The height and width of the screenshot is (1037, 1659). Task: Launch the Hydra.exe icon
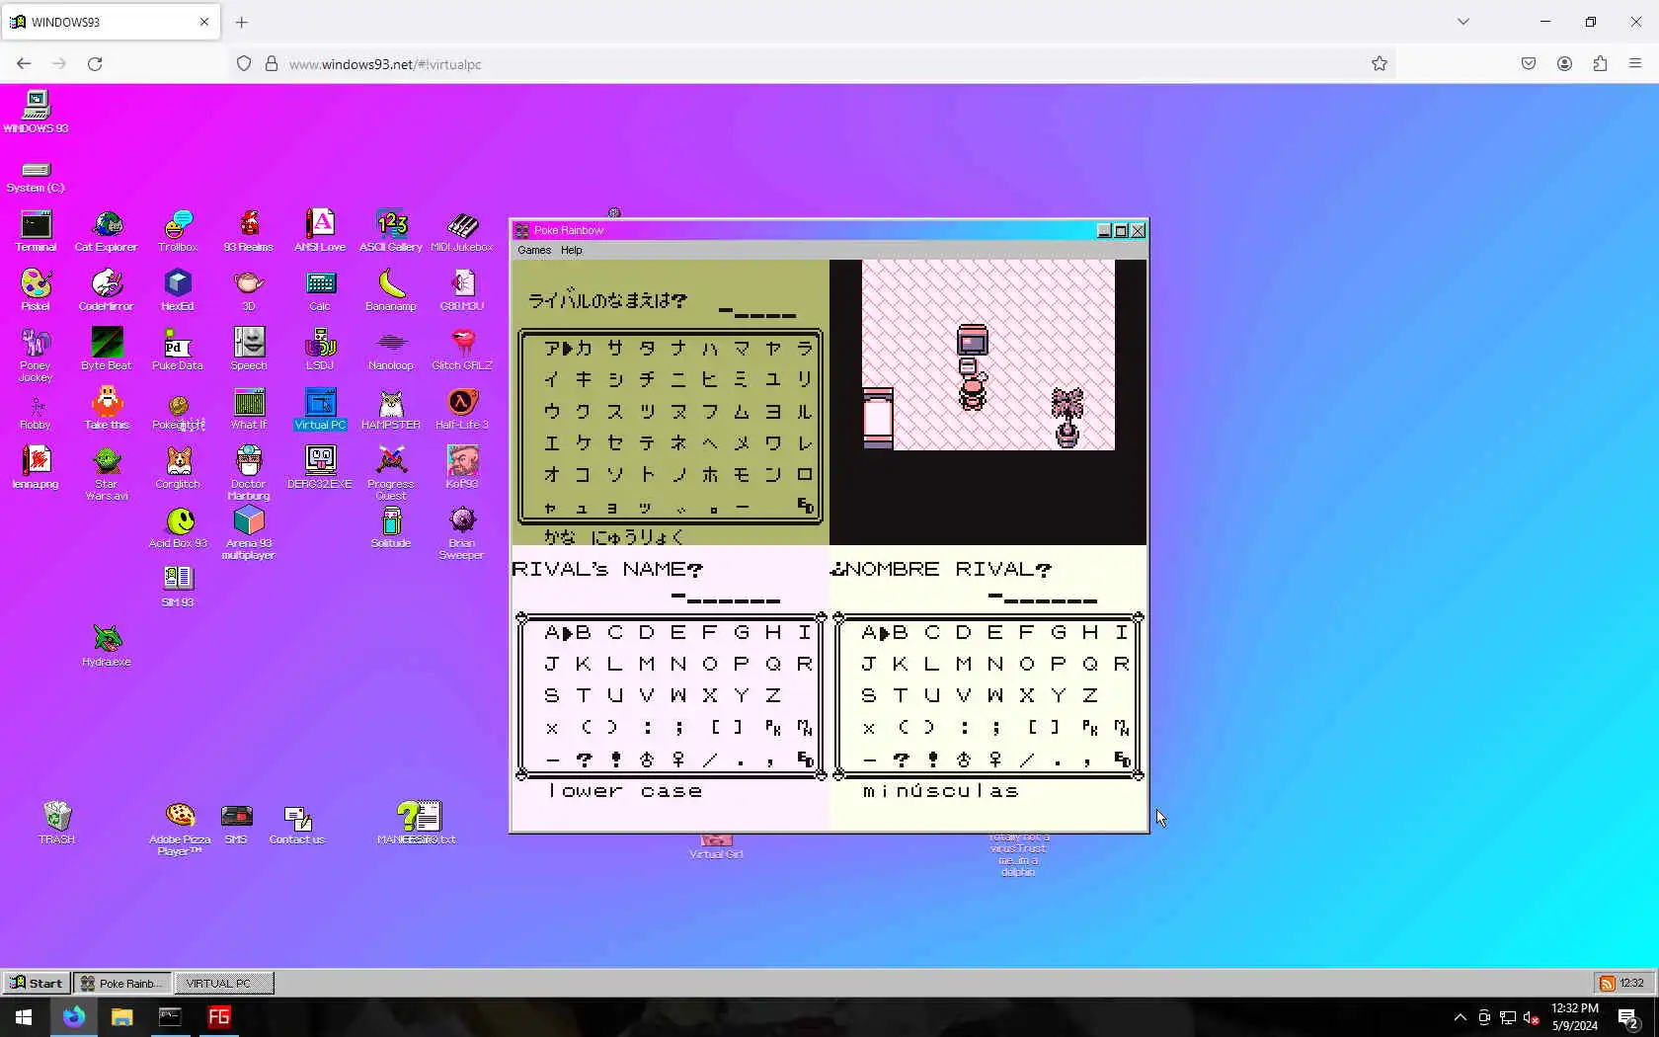point(107,646)
